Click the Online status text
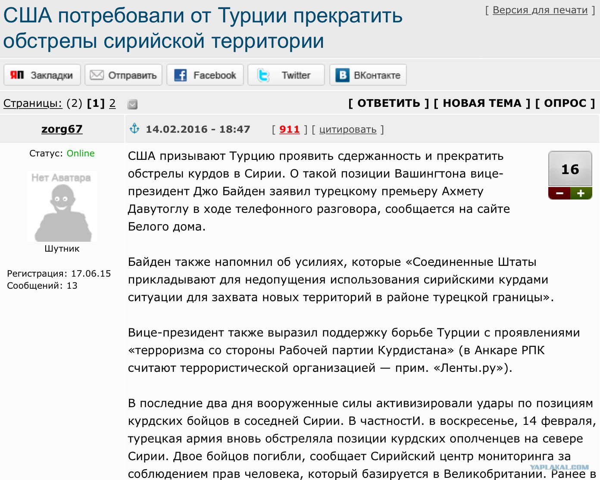 pos(81,153)
